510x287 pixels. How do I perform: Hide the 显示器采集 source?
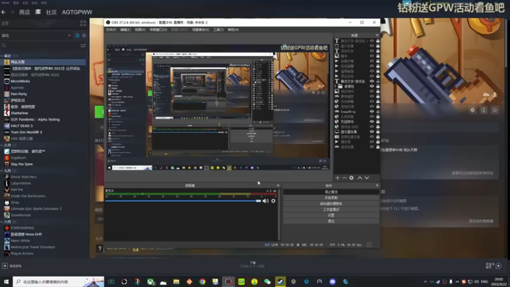pos(372,132)
